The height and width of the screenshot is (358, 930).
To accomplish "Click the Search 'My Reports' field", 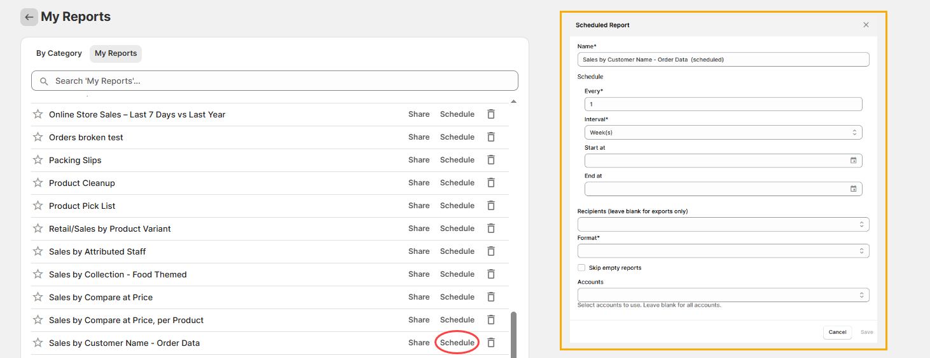I will (275, 81).
